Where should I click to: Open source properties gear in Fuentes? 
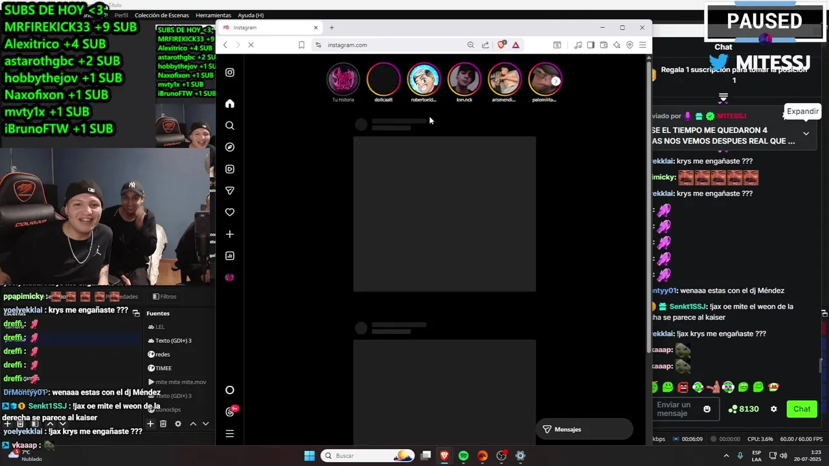[x=178, y=424]
